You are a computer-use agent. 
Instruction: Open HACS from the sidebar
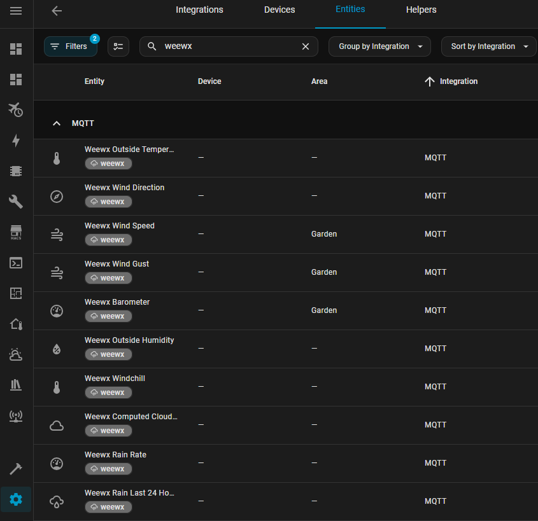coord(16,232)
